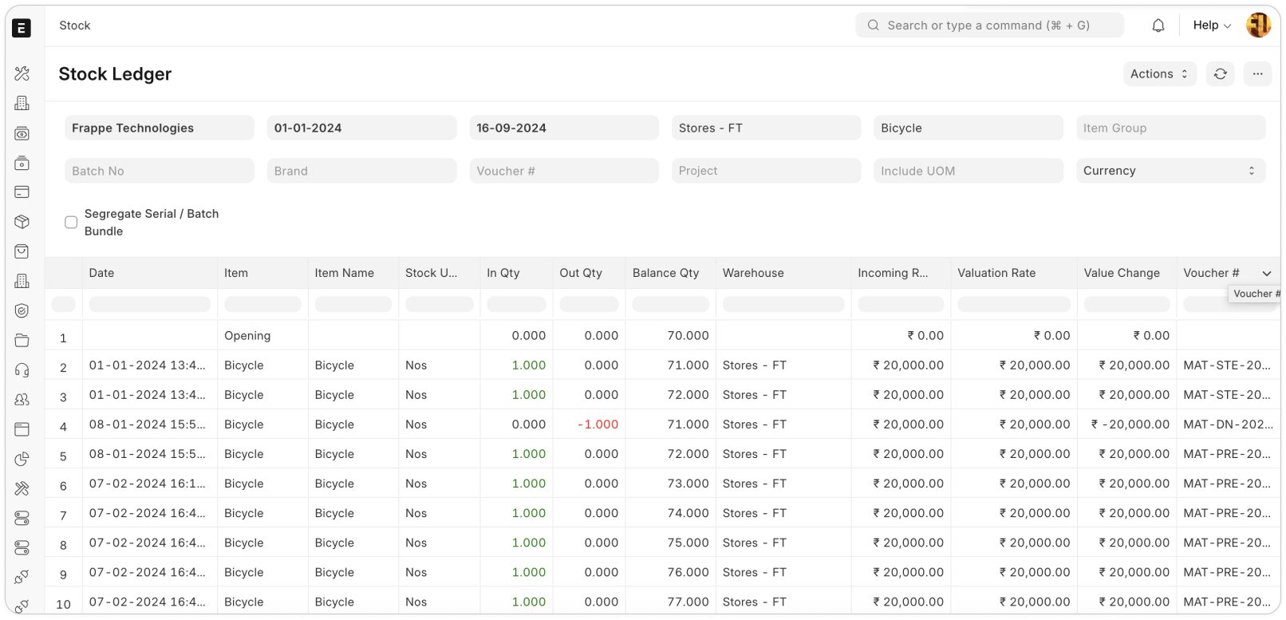Open the shield quality icon in sidebar
This screenshot has width=1286, height=620.
[22, 311]
